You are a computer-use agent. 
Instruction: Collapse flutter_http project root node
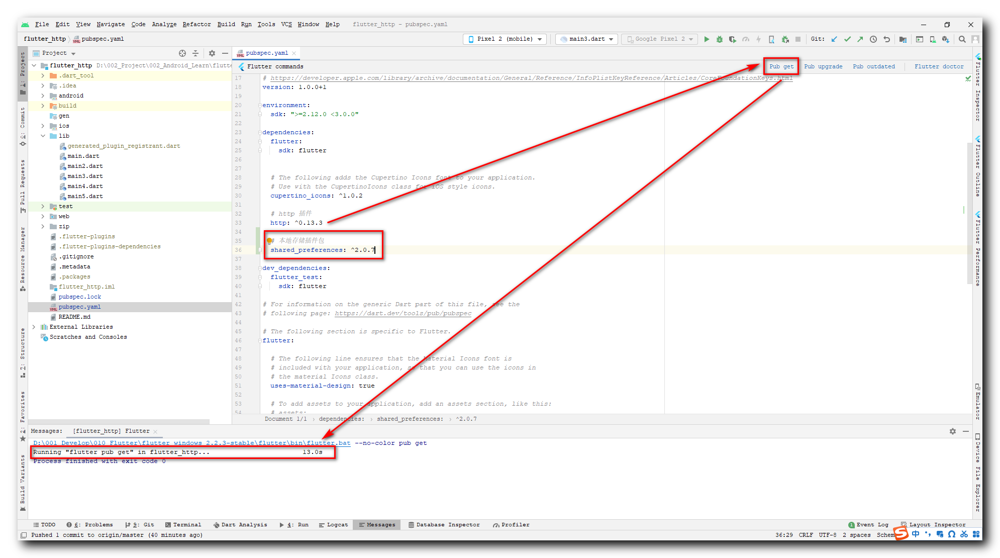point(34,66)
